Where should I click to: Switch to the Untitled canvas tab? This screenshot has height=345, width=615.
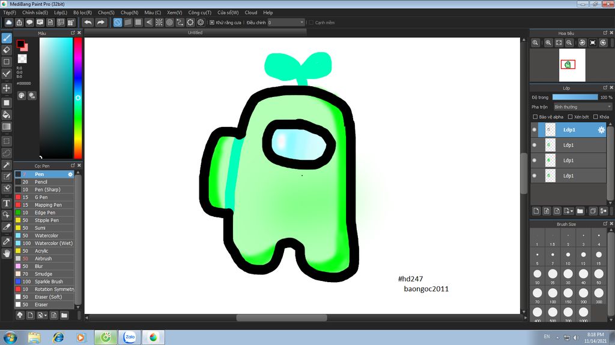(195, 32)
